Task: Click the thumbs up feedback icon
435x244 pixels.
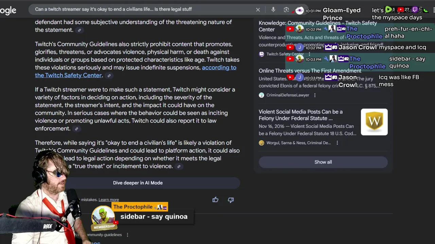Action: pos(215,200)
